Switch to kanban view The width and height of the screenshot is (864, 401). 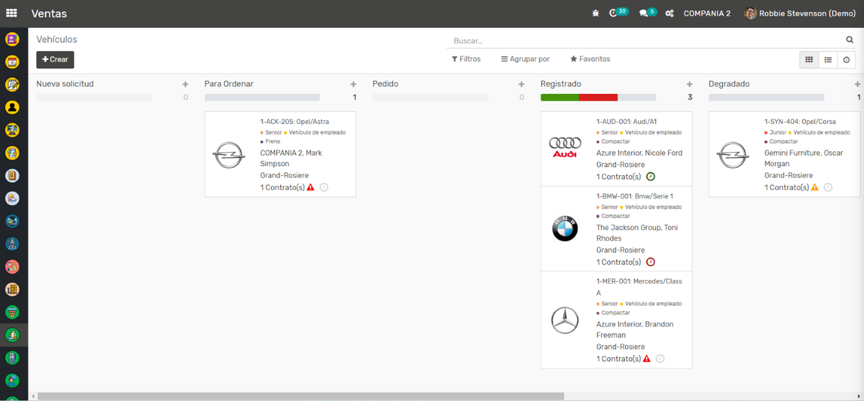(809, 60)
